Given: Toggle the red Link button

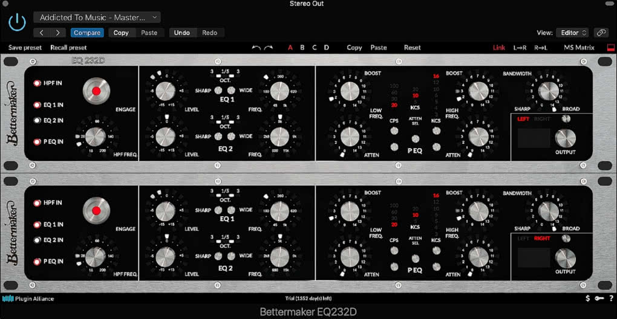Looking at the screenshot, I should [x=499, y=48].
